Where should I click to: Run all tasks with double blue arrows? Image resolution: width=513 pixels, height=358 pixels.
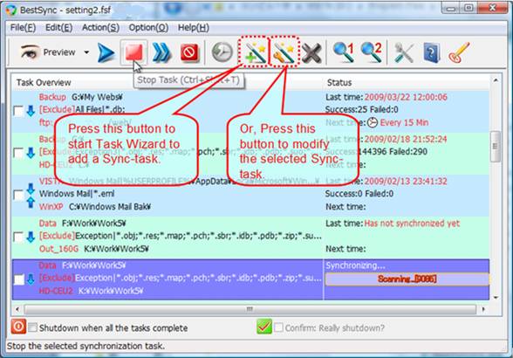161,52
